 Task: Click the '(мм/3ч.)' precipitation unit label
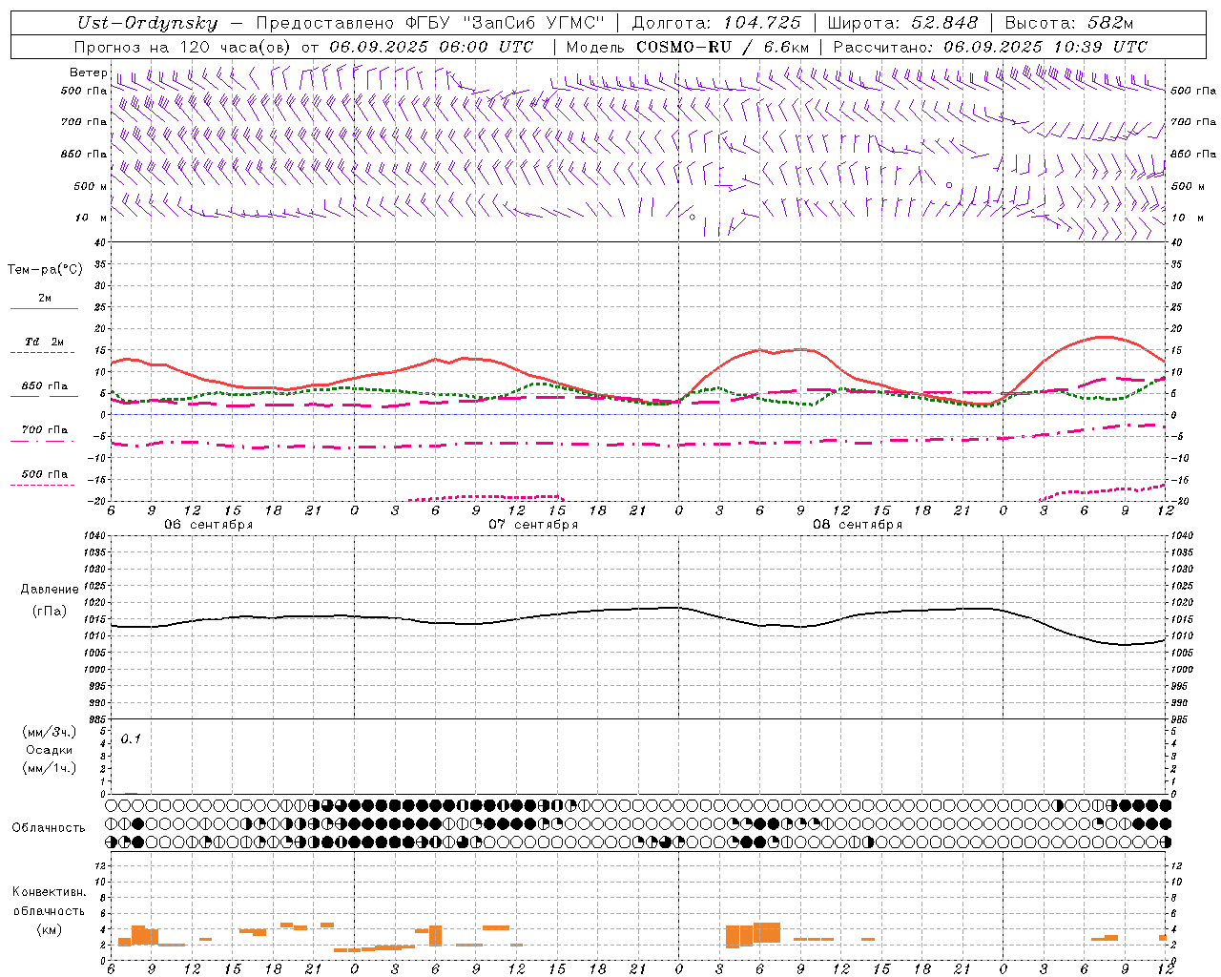(49, 733)
